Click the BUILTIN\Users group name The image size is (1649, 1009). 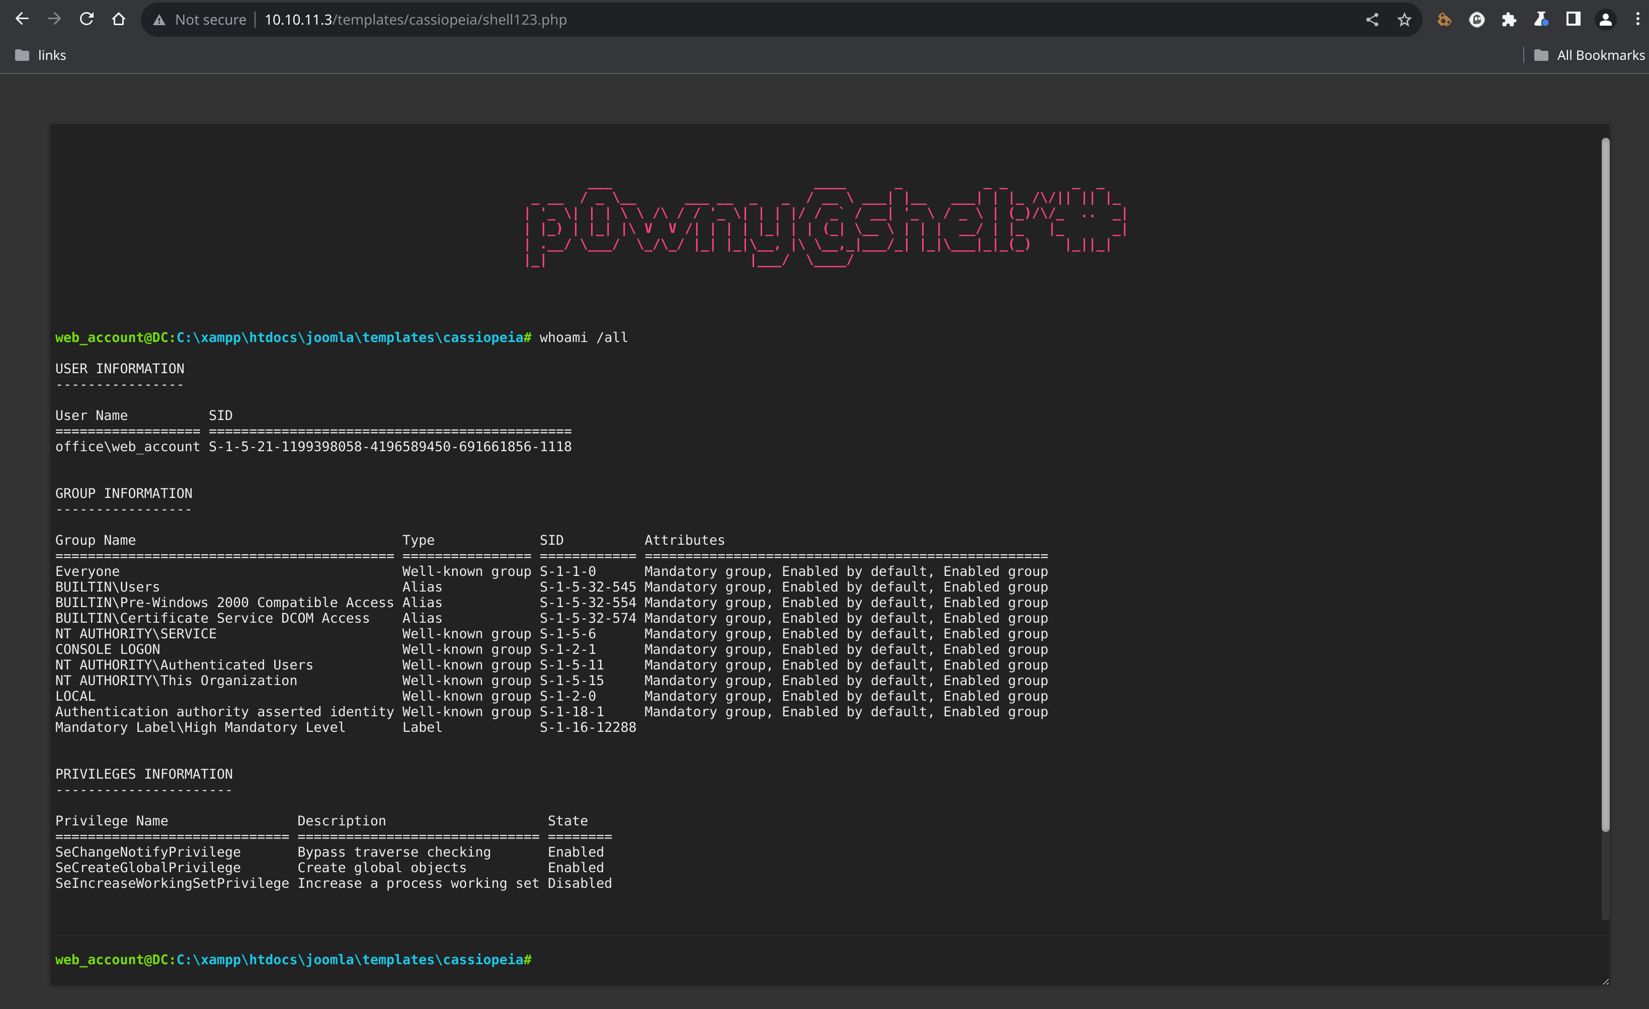(108, 587)
